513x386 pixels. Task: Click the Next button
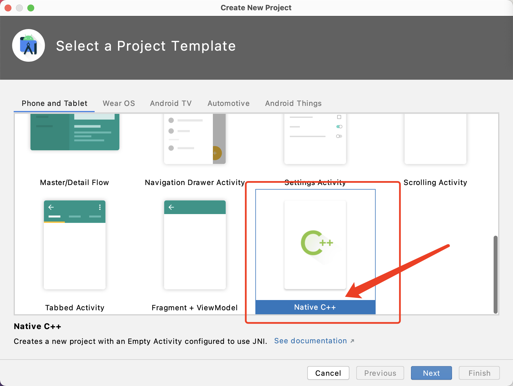[x=431, y=373]
